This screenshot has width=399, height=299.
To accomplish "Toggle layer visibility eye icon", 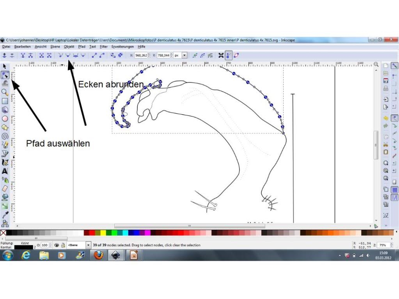I will [x=57, y=245].
